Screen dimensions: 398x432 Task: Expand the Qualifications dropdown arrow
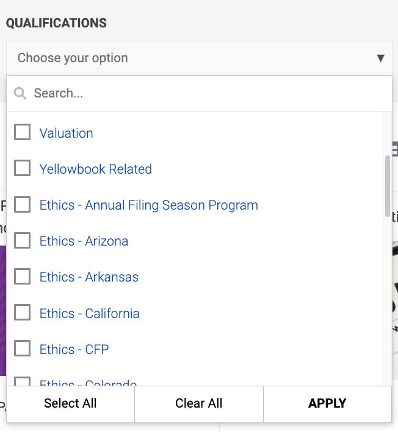pos(380,58)
